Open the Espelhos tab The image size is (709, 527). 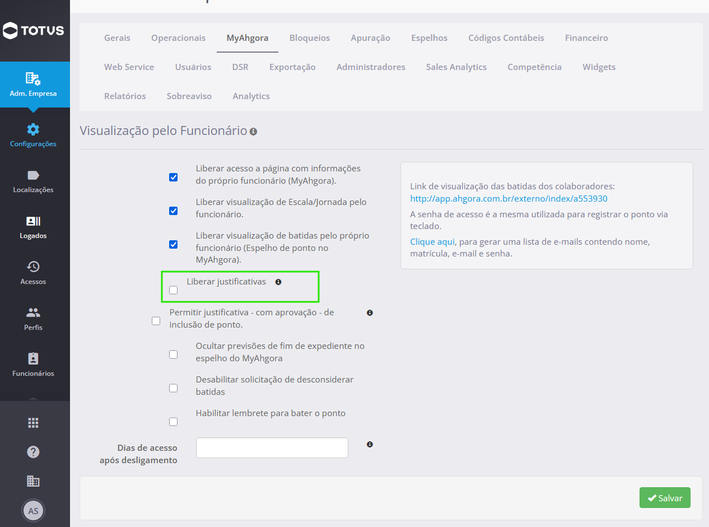tap(429, 38)
